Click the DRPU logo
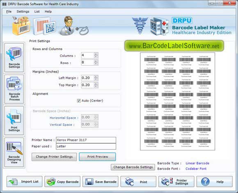Image resolution: width=238 pixels, height=193 pixels. pyautogui.click(x=182, y=20)
